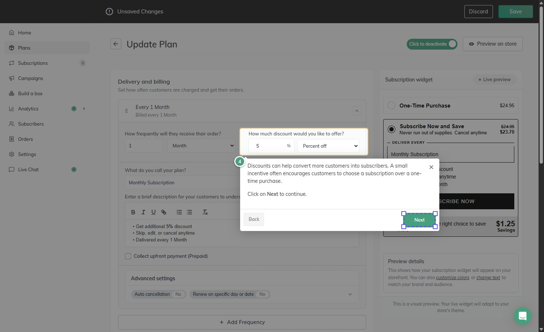The height and width of the screenshot is (332, 544).
Task: Click the Settings gear icon
Action: pyautogui.click(x=12, y=154)
